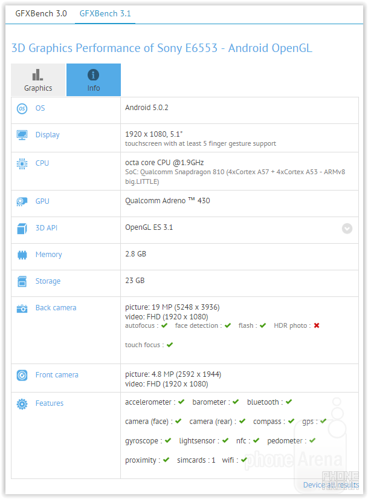Click the Android 5.0.2 value
Image resolution: width=368 pixels, height=499 pixels.
tap(147, 108)
